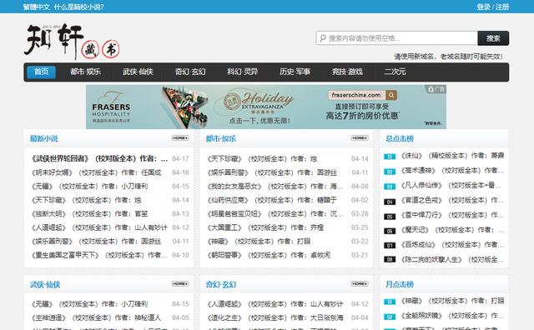Open rank 07 《百炼成仙》

452,245
